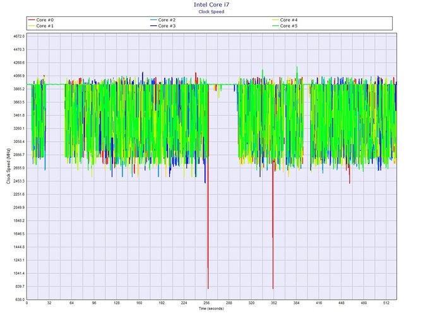Click the Core #1 legend entry
Image resolution: width=423 pixels, height=316 pixels.
[41, 26]
